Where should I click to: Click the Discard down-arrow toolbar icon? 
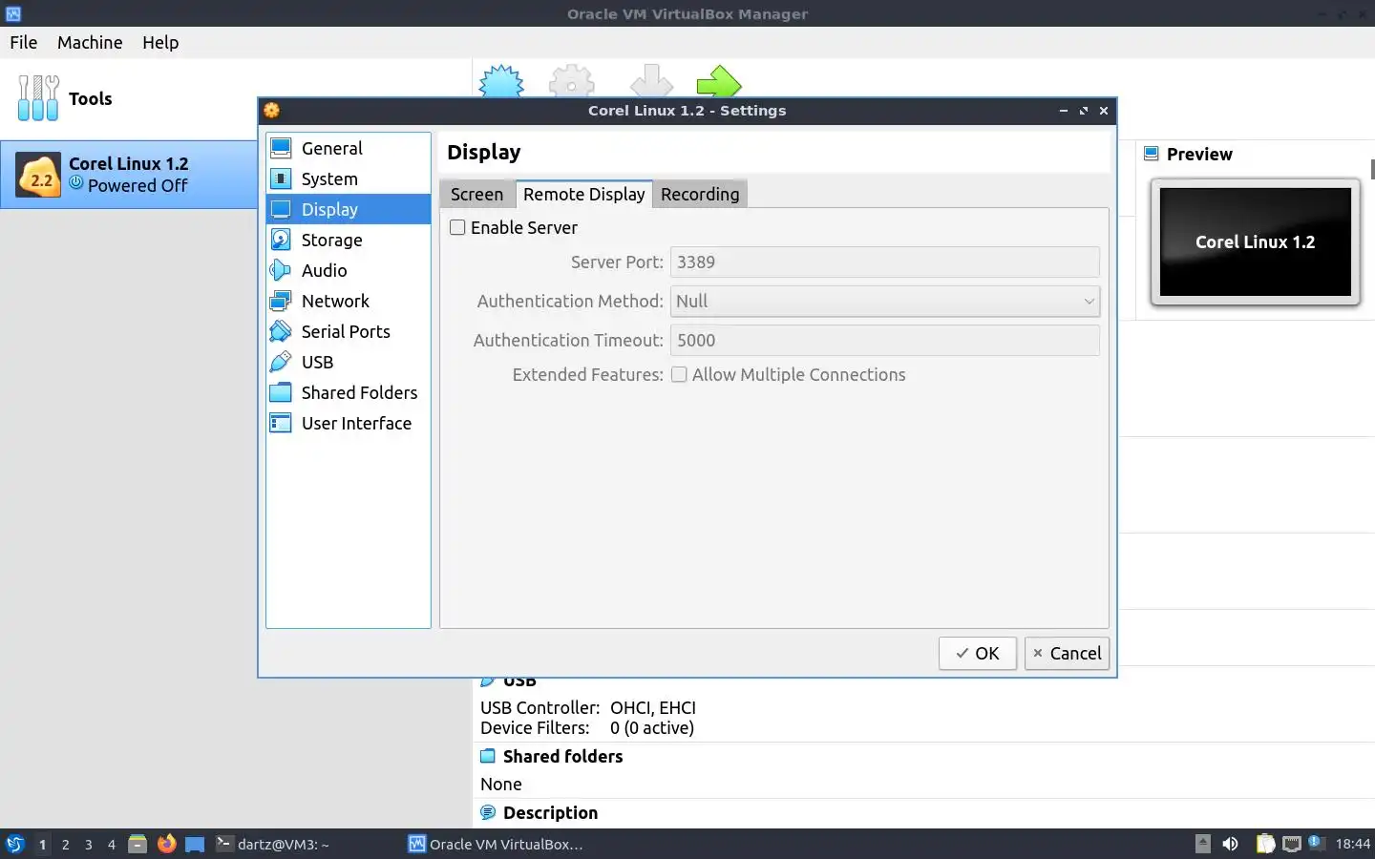coord(651,81)
